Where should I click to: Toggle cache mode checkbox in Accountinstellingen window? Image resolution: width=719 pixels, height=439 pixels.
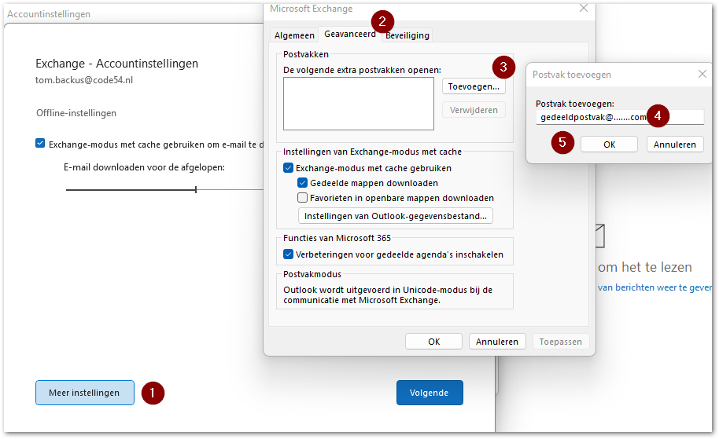tap(40, 144)
